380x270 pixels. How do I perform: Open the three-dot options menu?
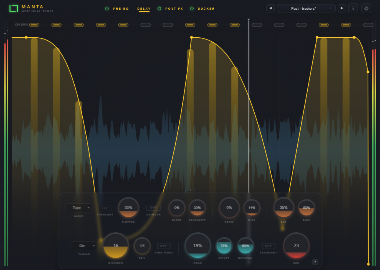coord(353,8)
